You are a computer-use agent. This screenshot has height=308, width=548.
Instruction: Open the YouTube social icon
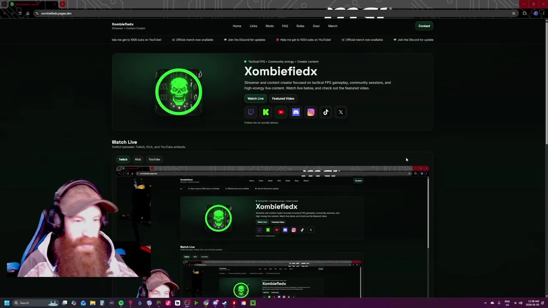(x=281, y=112)
